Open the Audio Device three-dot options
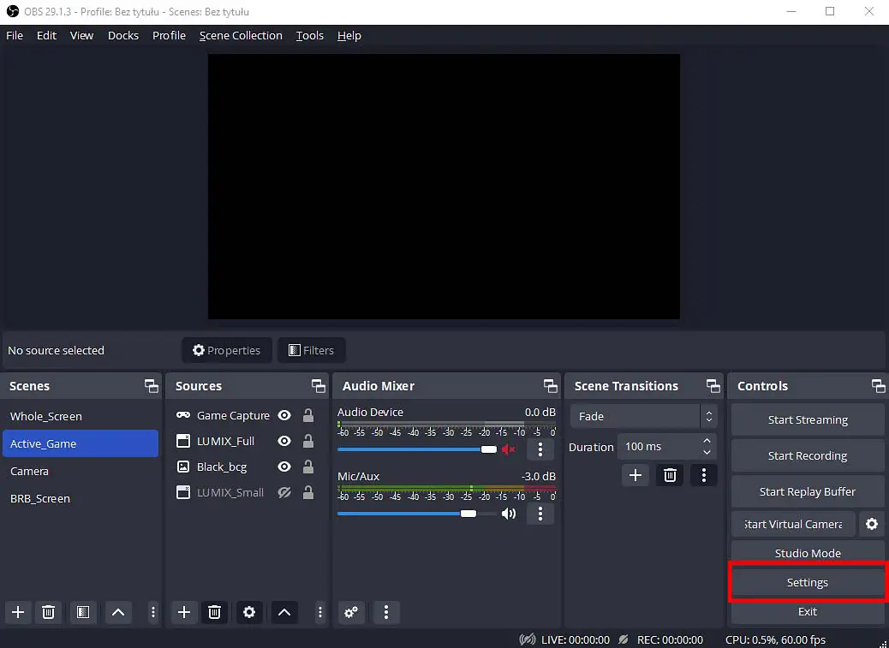This screenshot has width=889, height=648. (540, 449)
